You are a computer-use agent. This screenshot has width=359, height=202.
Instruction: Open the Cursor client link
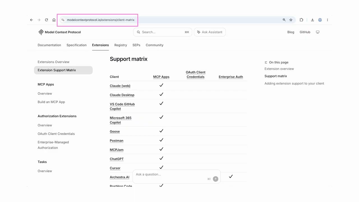(115, 168)
